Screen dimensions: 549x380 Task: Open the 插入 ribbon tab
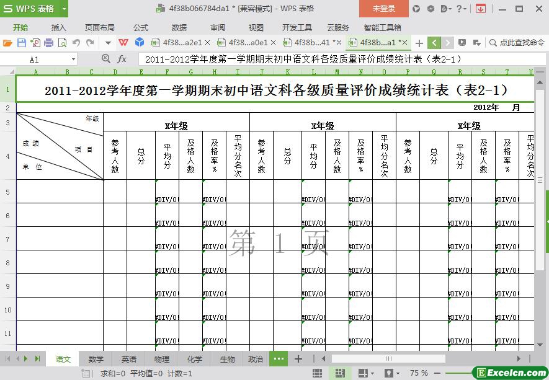[58, 27]
